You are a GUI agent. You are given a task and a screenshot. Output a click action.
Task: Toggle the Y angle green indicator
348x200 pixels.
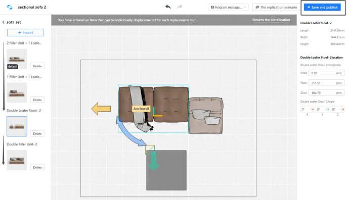(327, 109)
